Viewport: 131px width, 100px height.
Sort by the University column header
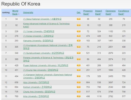pos(28,13)
